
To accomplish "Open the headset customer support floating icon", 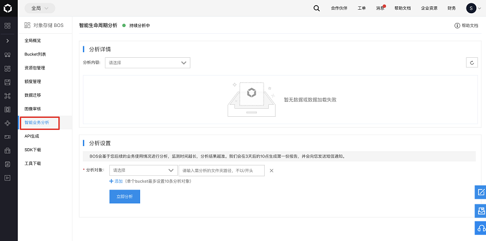I will tap(480, 228).
